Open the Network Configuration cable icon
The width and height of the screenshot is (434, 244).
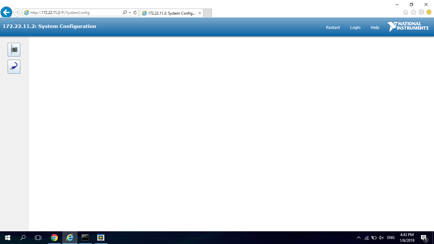[x=14, y=67]
